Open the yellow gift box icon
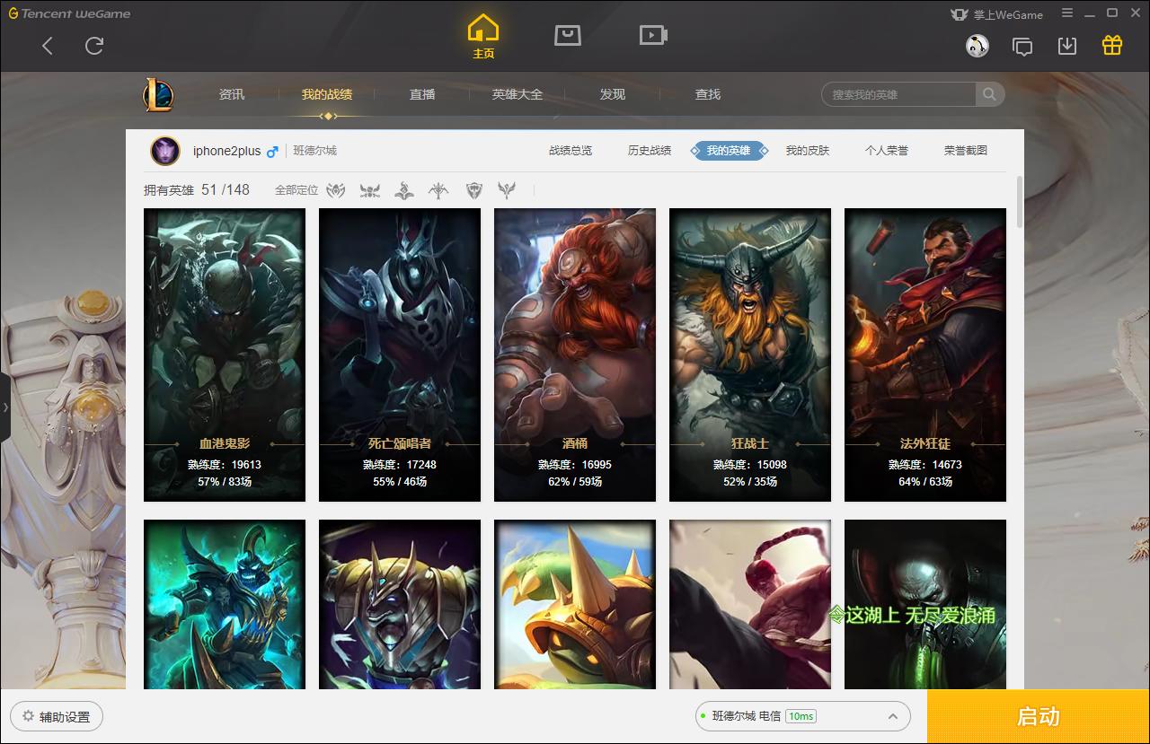 (1112, 45)
